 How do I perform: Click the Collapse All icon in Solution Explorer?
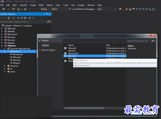tap(22, 18)
